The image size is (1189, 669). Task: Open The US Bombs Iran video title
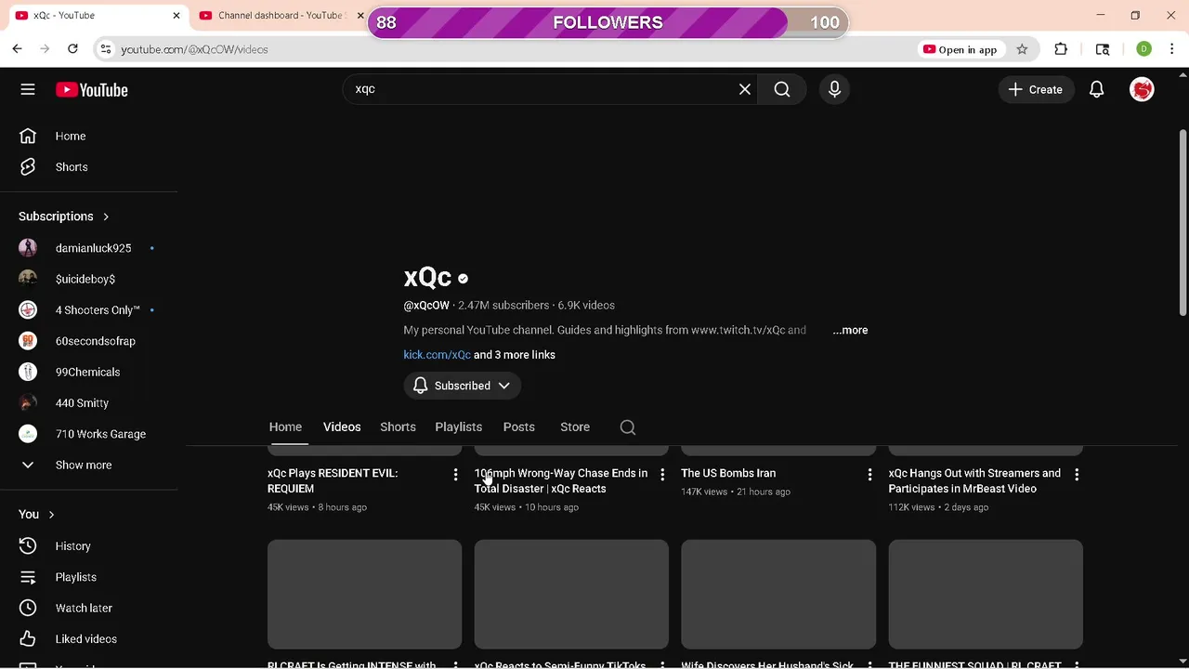pos(728,473)
